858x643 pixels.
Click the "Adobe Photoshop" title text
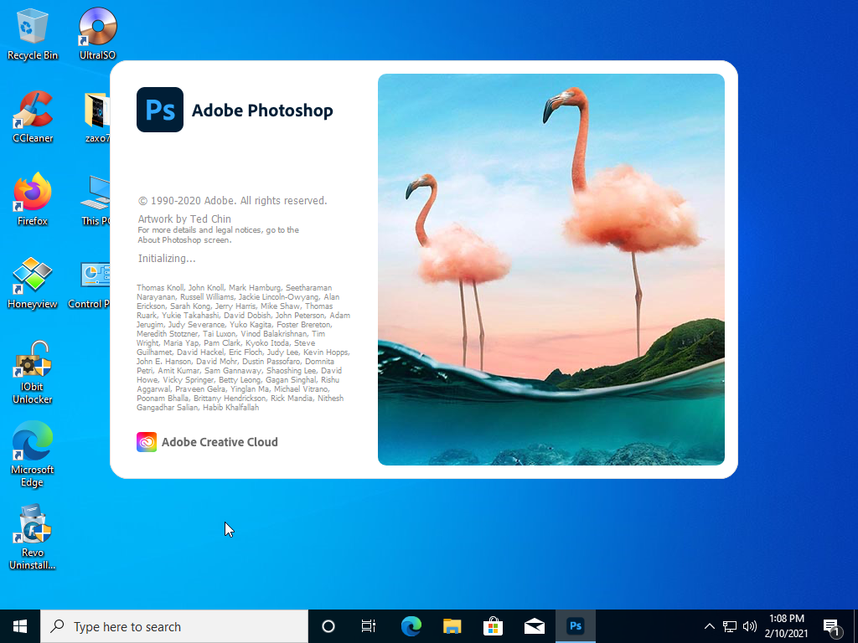(262, 110)
